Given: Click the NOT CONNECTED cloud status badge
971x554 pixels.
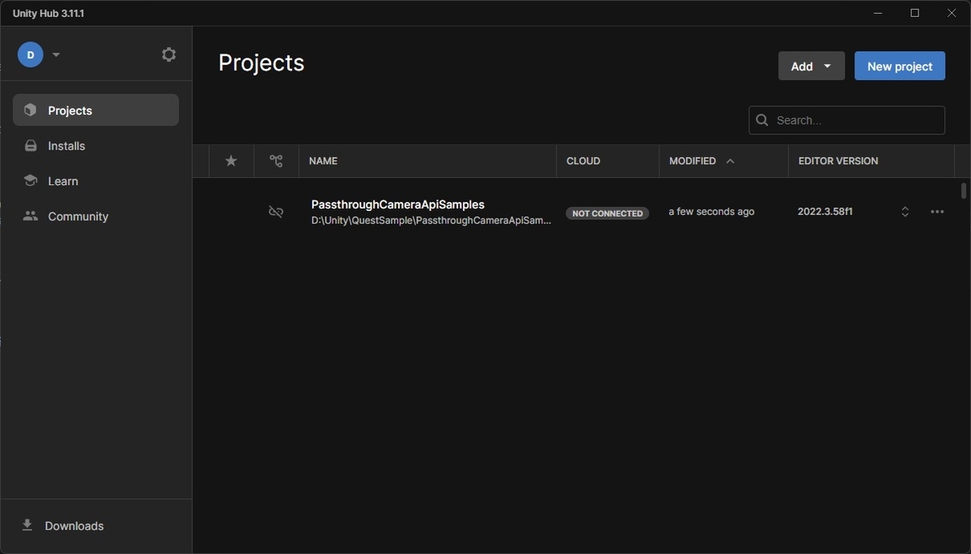Looking at the screenshot, I should [x=607, y=213].
